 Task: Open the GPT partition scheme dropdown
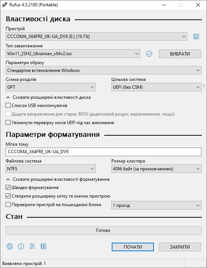pos(50,87)
